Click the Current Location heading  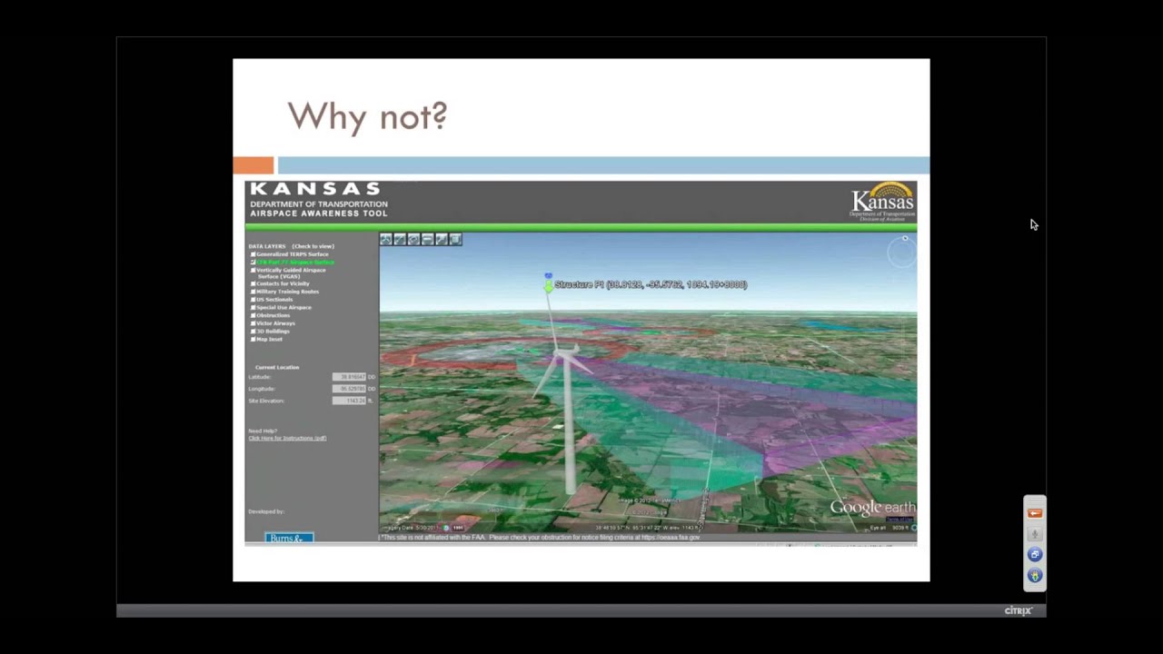tap(277, 367)
